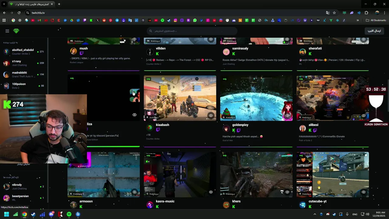Open samirasaly's avatar picture
The image size is (389, 219).
point(226,52)
